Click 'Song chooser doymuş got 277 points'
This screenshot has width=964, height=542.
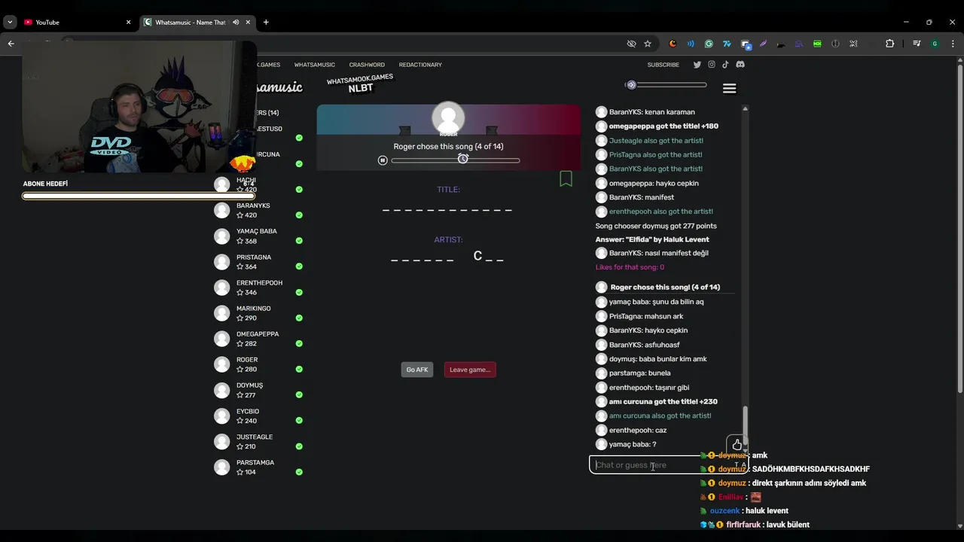click(656, 226)
